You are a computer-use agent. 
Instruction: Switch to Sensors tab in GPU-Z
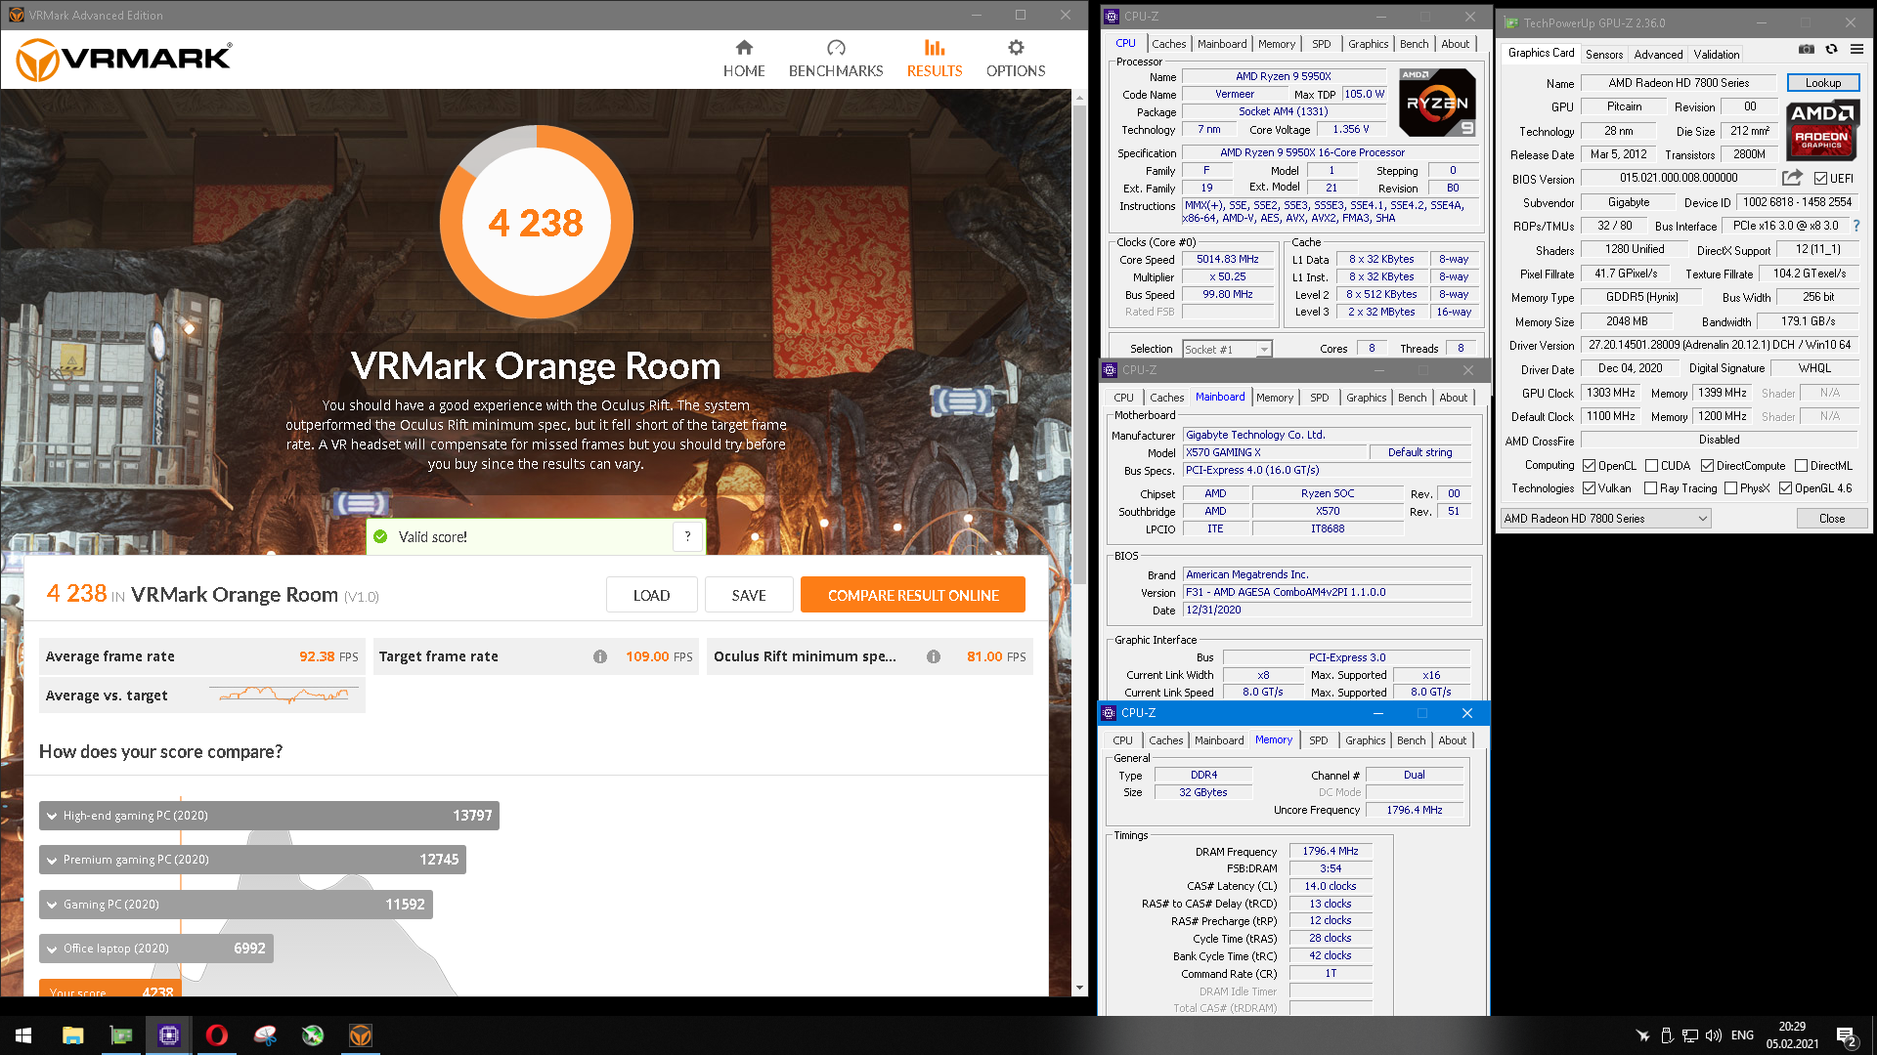[1604, 55]
